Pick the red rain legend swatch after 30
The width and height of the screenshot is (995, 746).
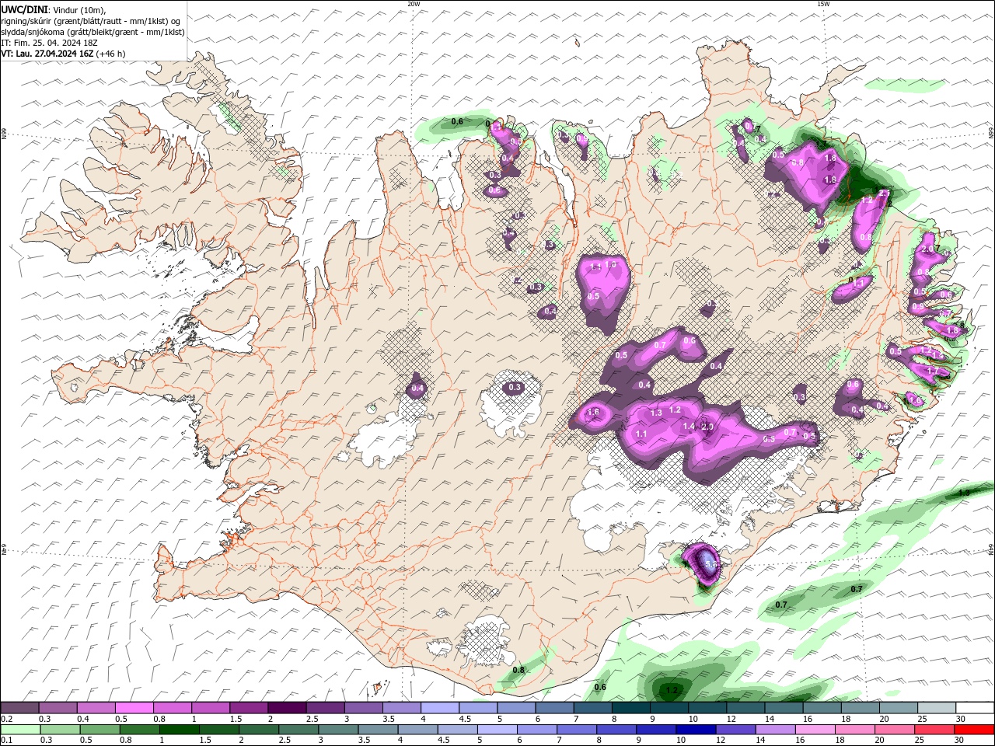pyautogui.click(x=976, y=730)
